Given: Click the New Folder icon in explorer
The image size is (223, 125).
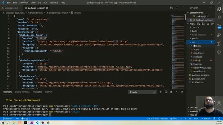Looking at the screenshot, I should 203,24.
